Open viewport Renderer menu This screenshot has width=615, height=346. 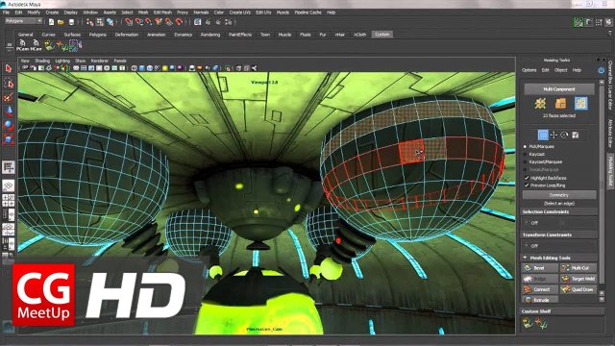point(100,61)
